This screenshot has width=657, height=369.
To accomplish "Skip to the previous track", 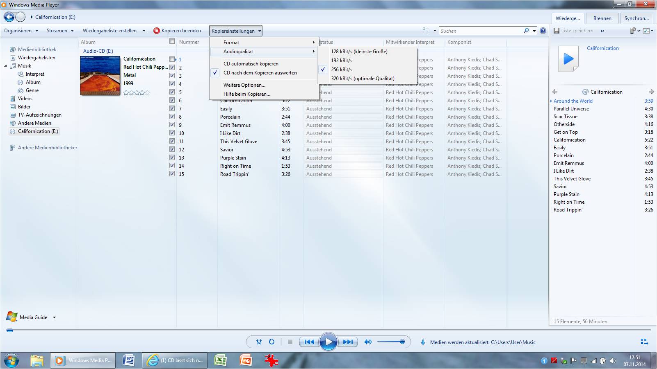I will click(x=309, y=342).
